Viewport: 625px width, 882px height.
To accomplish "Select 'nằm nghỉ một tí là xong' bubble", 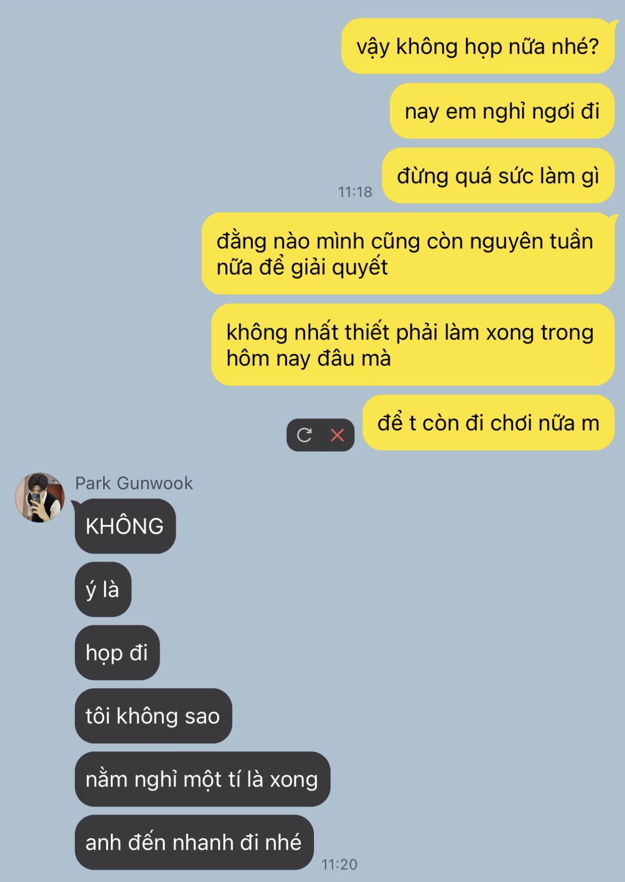I will [202, 779].
